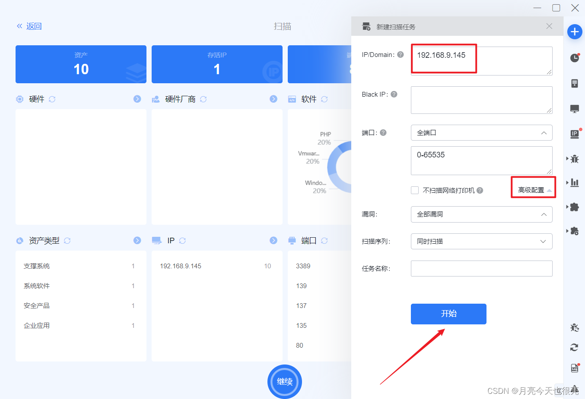Refresh the 资产类型 panel
The width and height of the screenshot is (585, 399).
pyautogui.click(x=67, y=241)
